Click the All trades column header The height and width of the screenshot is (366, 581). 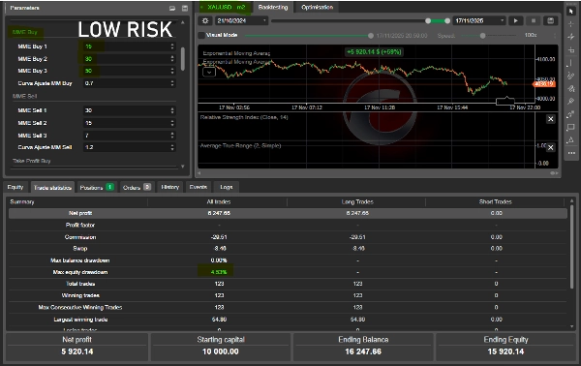point(219,202)
